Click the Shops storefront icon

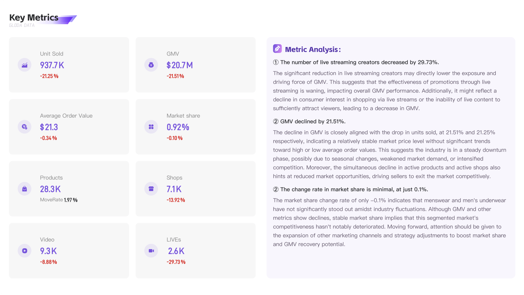click(151, 189)
